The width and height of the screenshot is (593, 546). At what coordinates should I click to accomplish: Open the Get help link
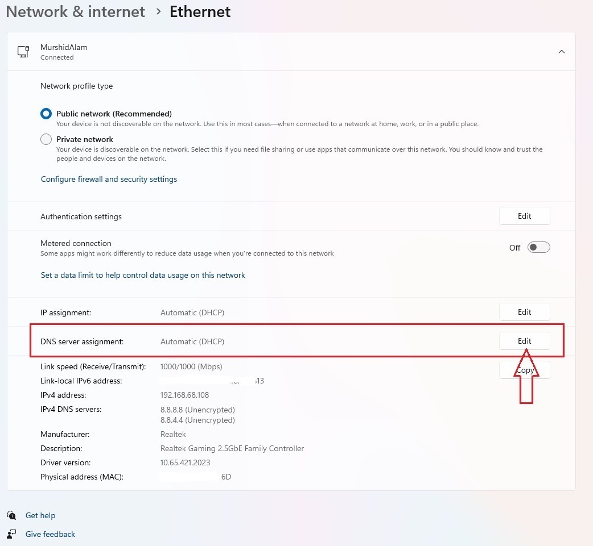[x=40, y=515]
